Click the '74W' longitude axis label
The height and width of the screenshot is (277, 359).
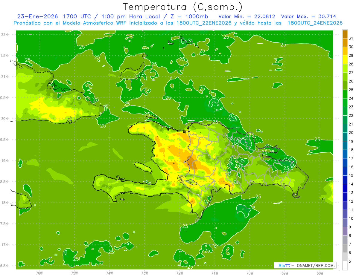(109, 273)
